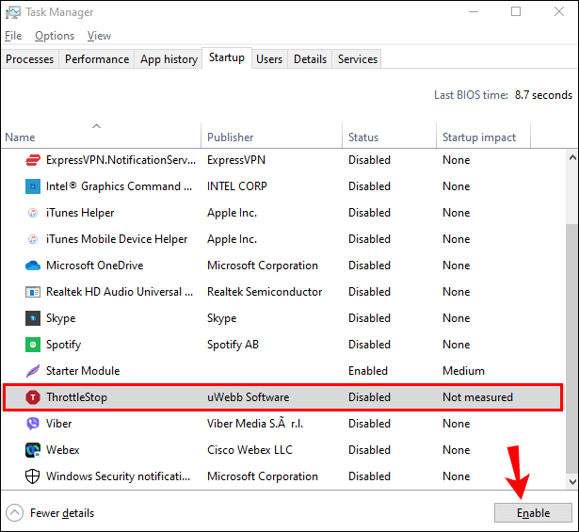This screenshot has height=532, width=579.
Task: Select the Realtek HD Audio Universal name
Action: (120, 292)
